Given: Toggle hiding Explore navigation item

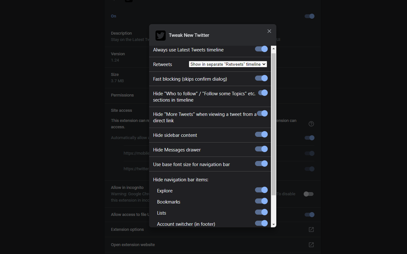Looking at the screenshot, I should click(x=261, y=190).
